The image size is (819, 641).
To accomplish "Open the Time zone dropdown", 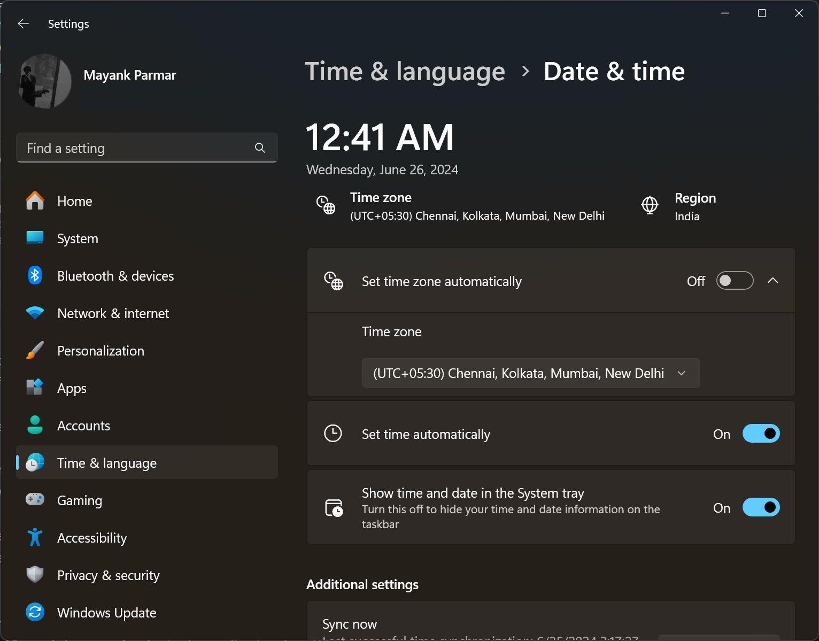I will point(530,373).
